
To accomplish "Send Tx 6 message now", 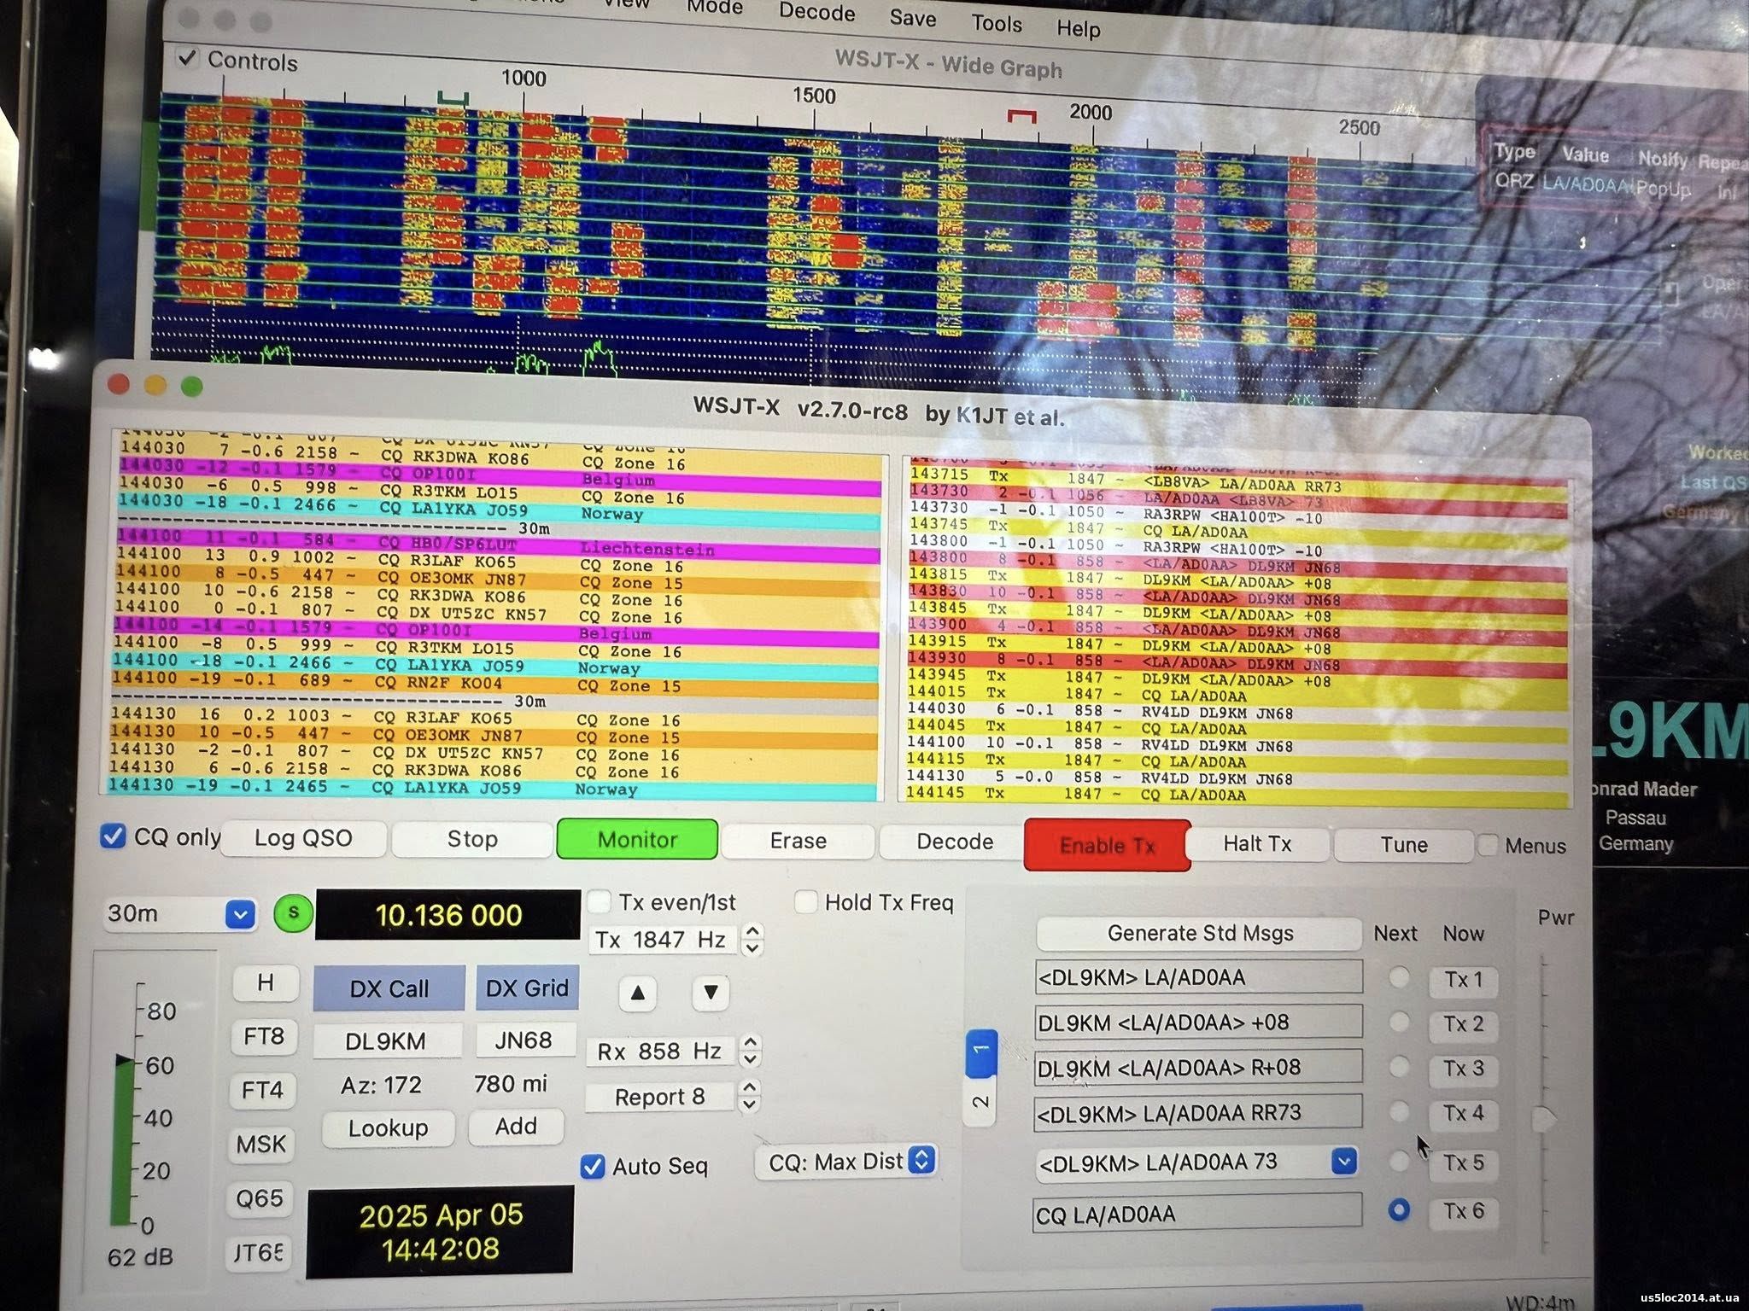I will coord(1463,1211).
